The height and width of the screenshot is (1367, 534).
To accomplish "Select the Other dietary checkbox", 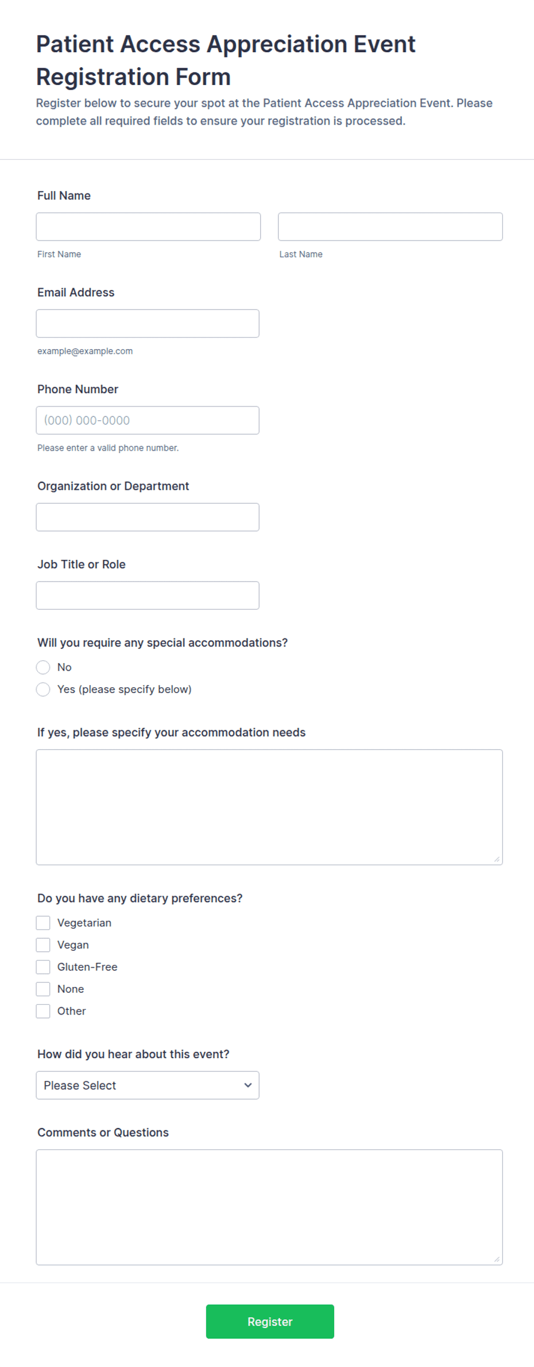I will pos(43,1011).
